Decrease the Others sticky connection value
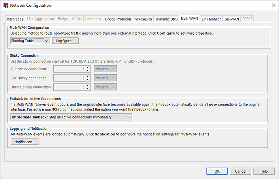The width and height of the screenshot is (279, 179). coord(88,89)
